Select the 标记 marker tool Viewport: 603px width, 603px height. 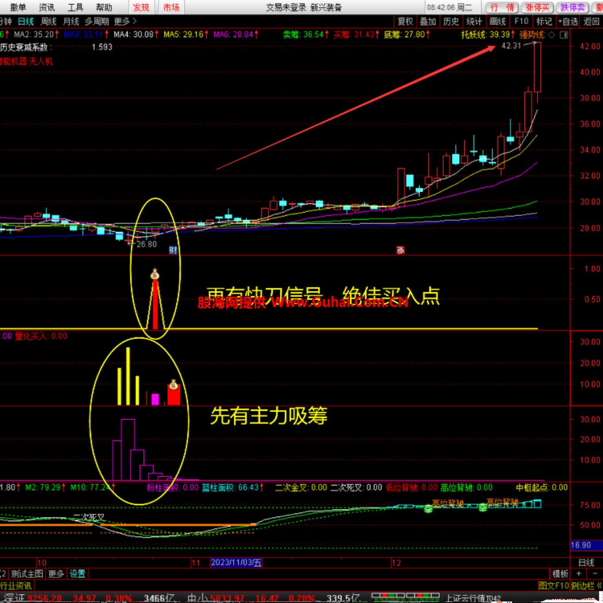click(544, 21)
